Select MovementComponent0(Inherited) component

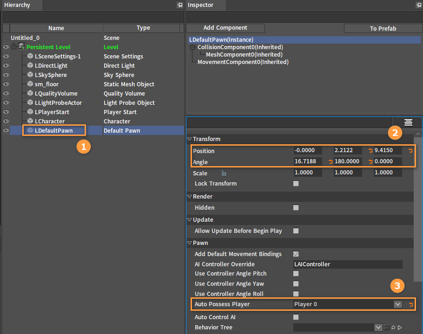click(243, 62)
